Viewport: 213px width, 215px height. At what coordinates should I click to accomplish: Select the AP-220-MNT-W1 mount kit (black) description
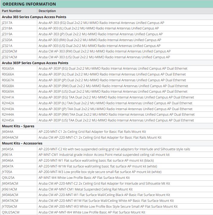point(96,161)
